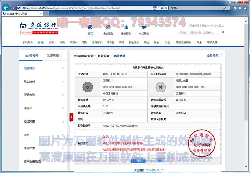Click the round 收 payee icon
The height and width of the screenshot is (173, 250).
point(88,87)
